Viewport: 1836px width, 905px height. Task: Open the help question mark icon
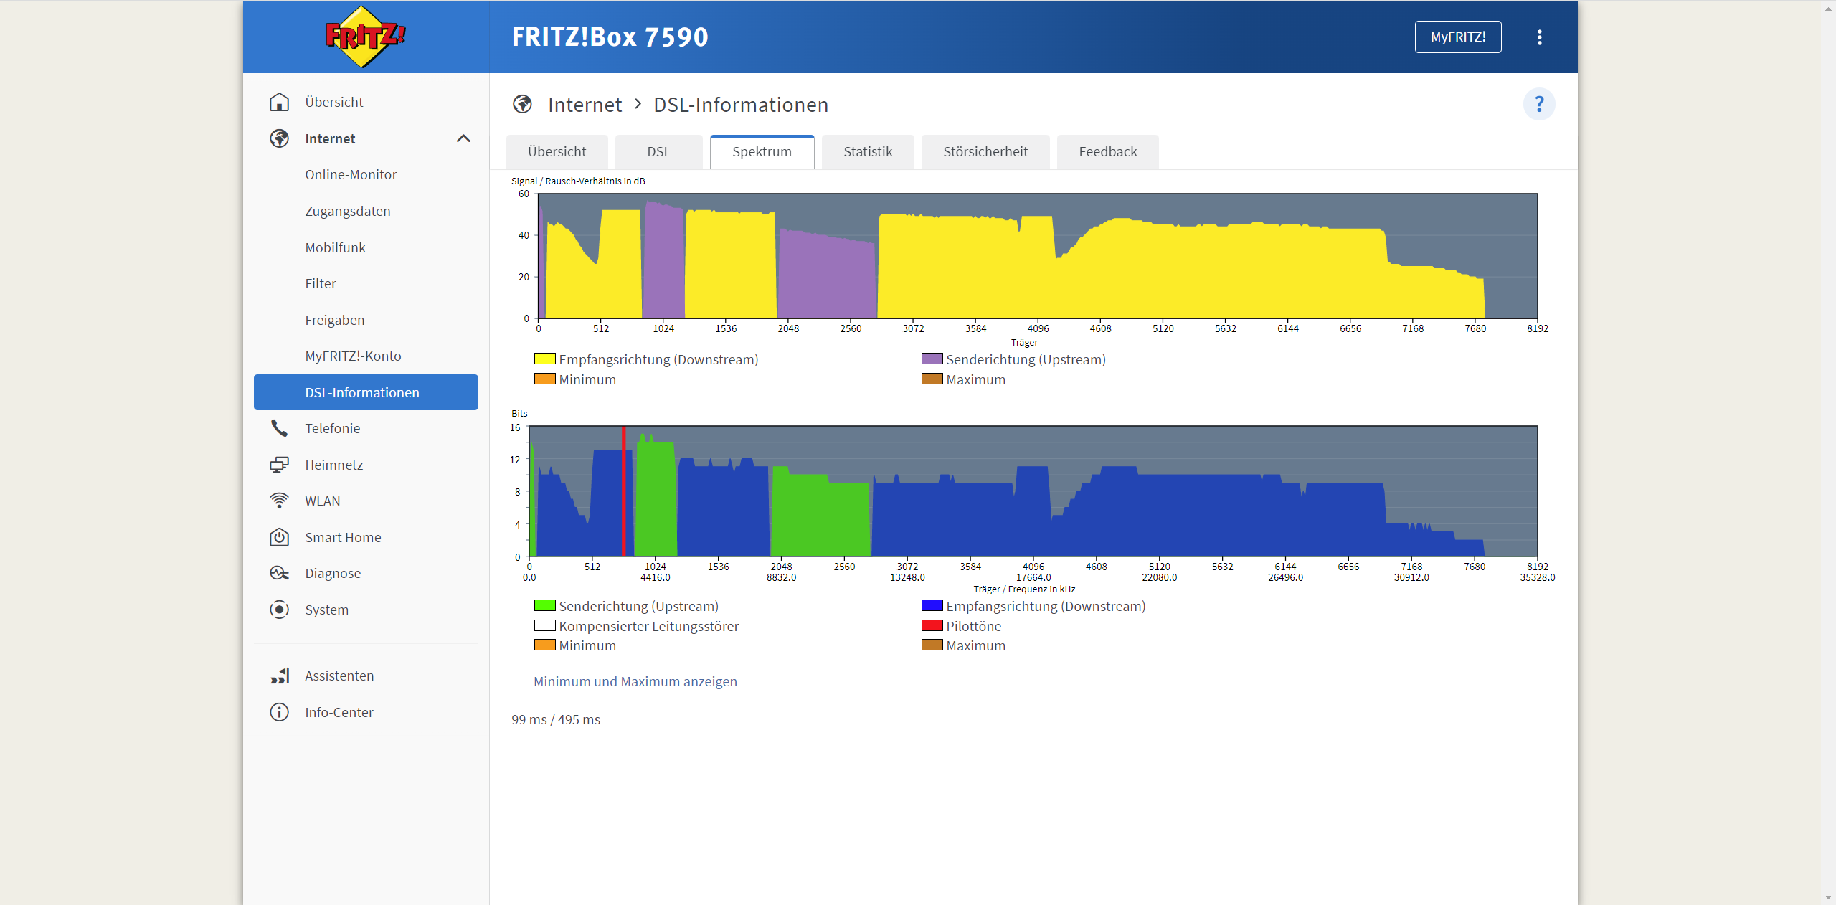coord(1539,105)
